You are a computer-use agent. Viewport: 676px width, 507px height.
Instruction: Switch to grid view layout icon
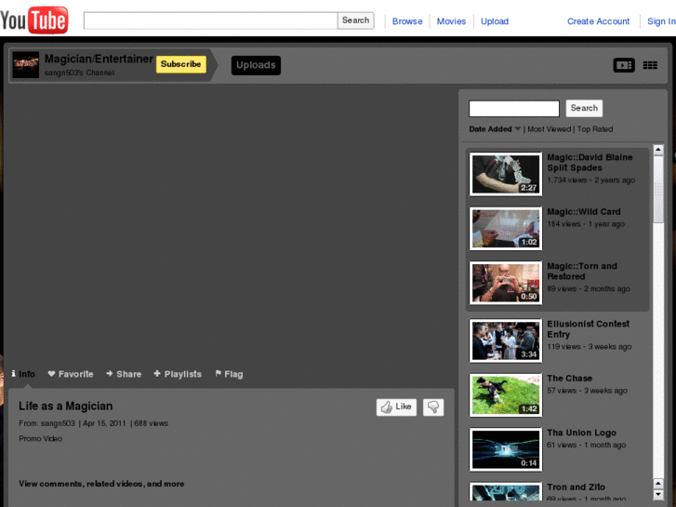pos(650,65)
